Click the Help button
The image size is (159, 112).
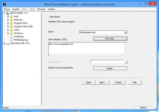[135, 82]
